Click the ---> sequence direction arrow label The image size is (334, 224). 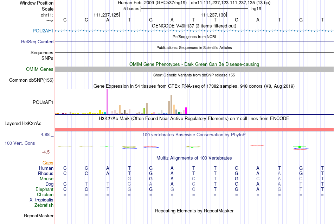[x=50, y=20]
